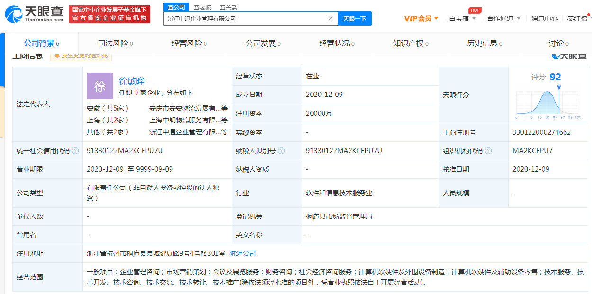592x294 pixels.
Task: Click the 上海（共2家） region entry
Action: click(108, 120)
